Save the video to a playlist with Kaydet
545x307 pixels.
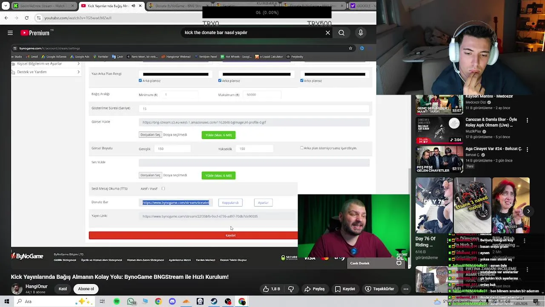(x=344, y=289)
